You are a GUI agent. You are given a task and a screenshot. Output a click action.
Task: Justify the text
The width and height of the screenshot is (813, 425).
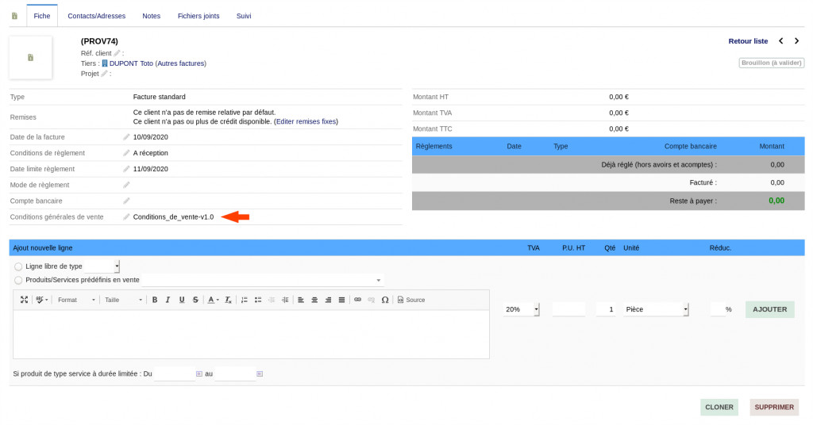pyautogui.click(x=341, y=300)
